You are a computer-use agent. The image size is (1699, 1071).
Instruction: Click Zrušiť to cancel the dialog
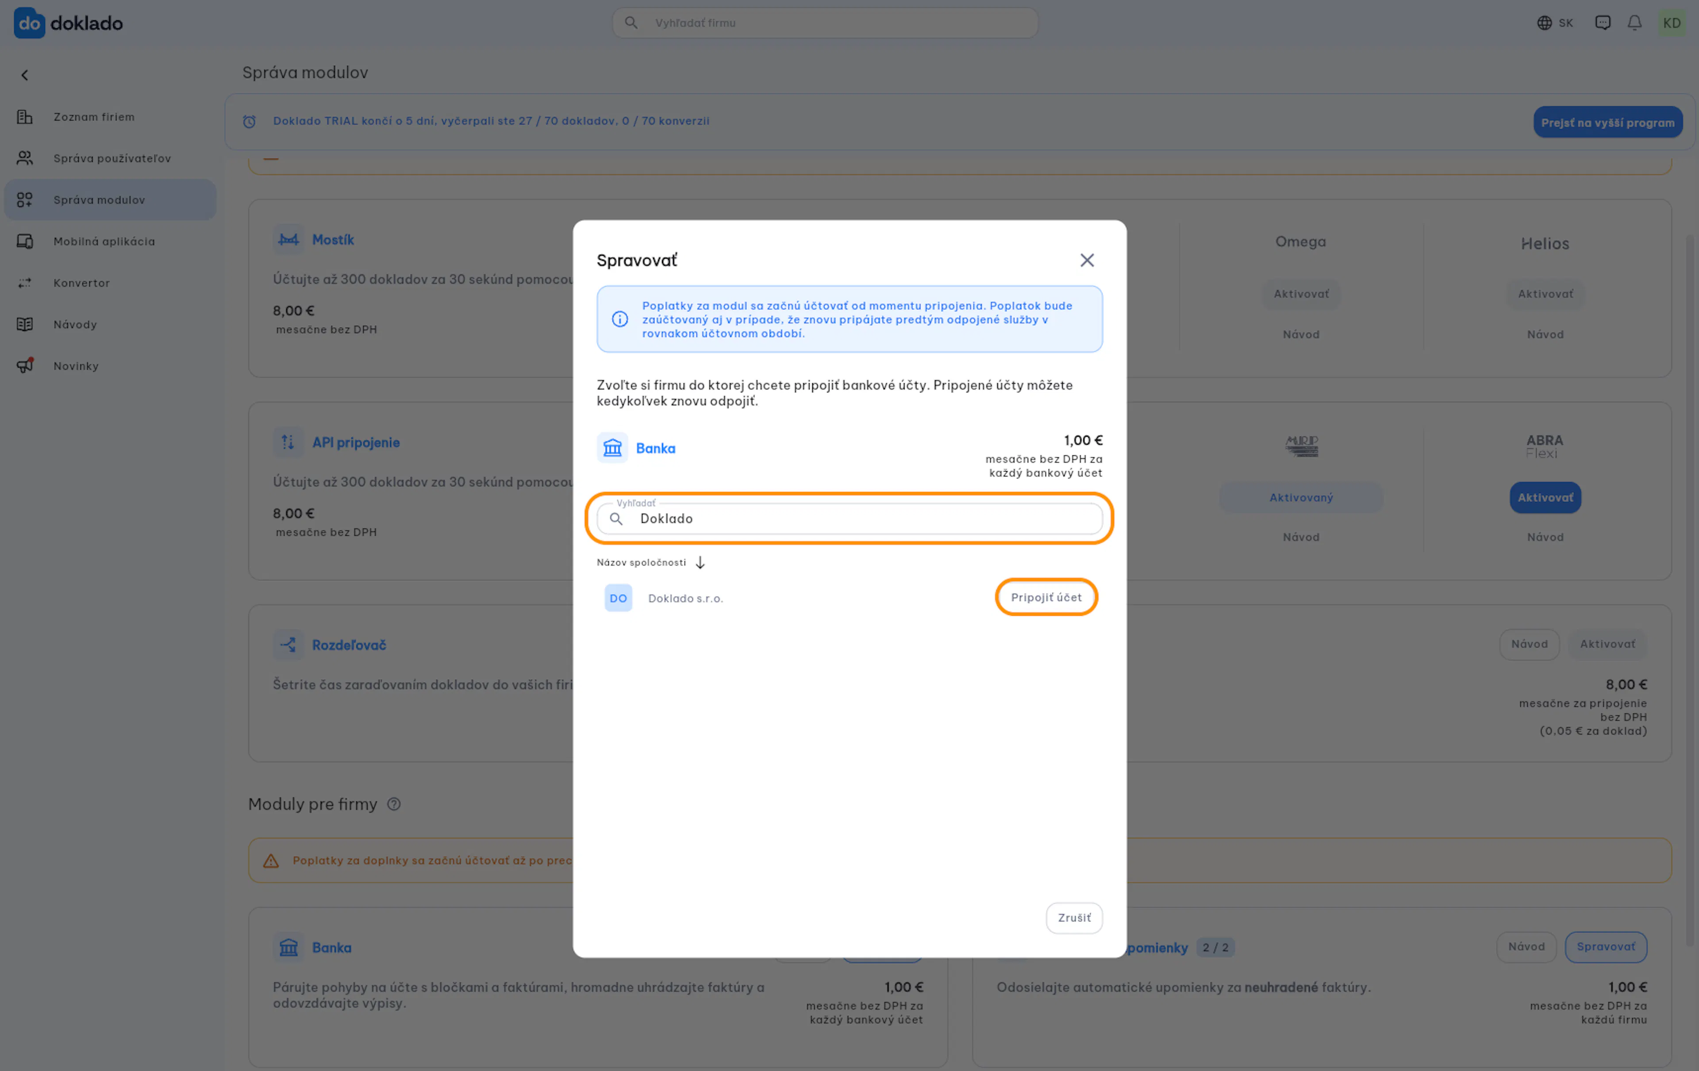click(x=1075, y=918)
